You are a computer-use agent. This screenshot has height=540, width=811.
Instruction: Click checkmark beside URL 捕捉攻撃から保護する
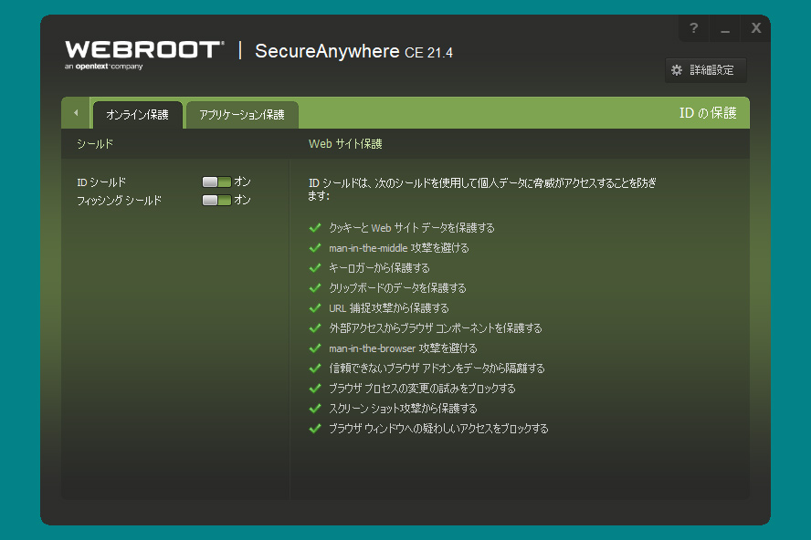click(316, 308)
